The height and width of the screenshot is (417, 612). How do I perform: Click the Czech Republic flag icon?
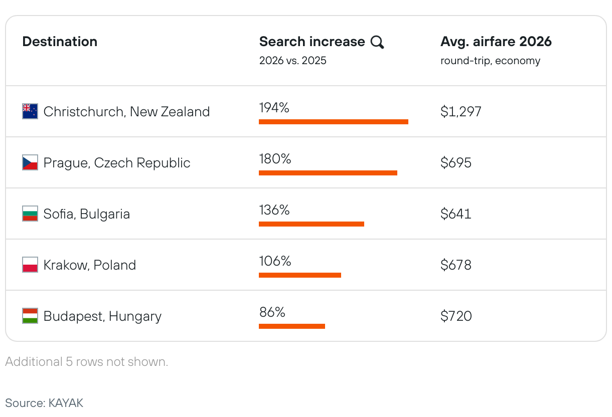[x=30, y=162]
